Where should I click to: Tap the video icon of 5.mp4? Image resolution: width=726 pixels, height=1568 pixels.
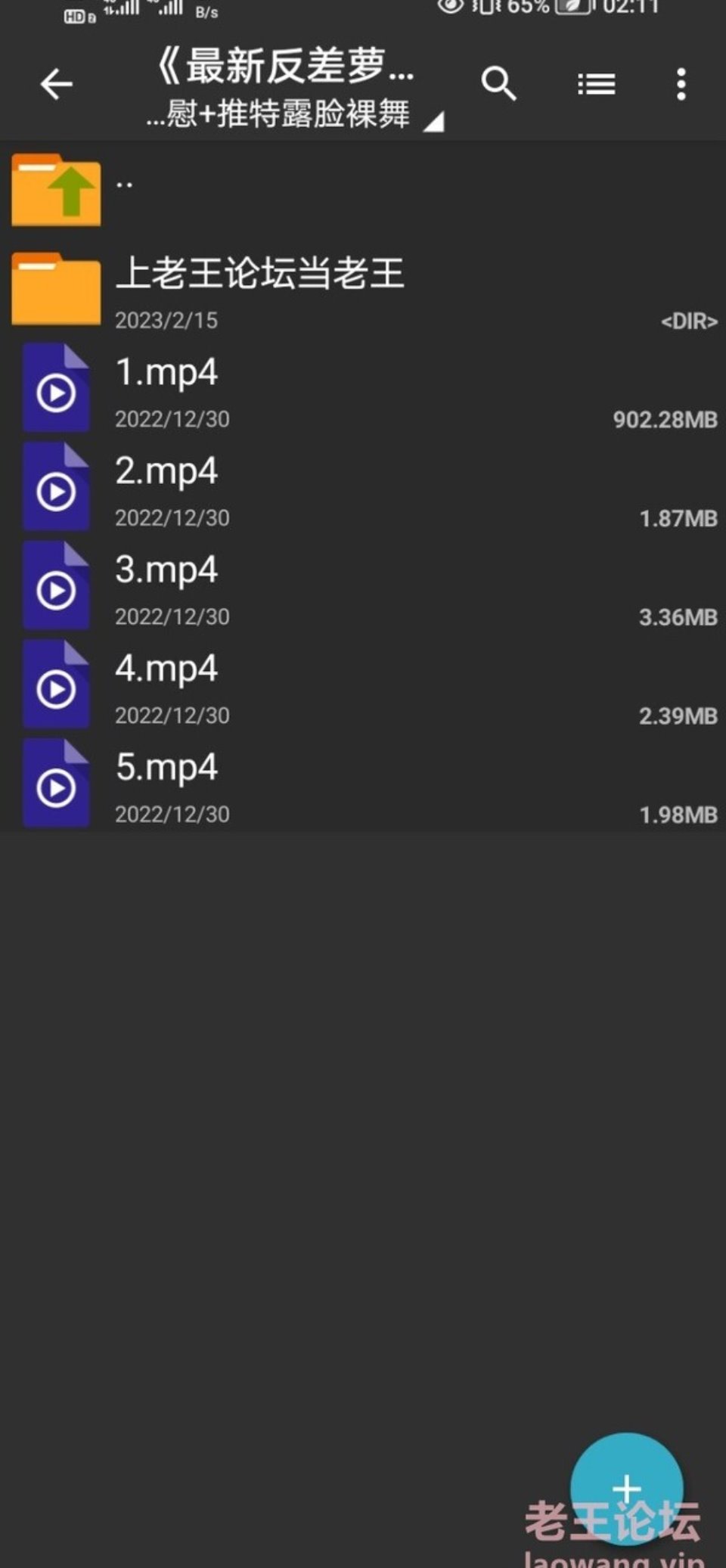click(x=56, y=783)
